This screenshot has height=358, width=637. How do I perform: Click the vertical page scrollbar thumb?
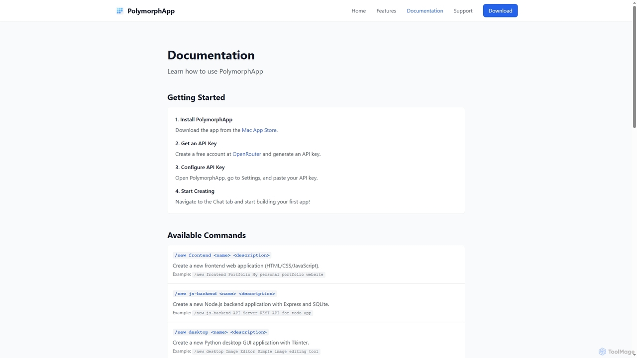pos(634,66)
